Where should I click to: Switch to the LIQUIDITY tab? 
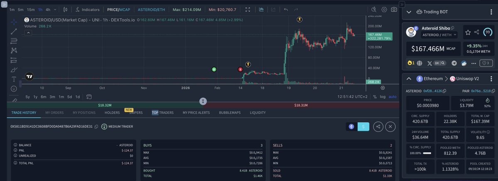click(x=258, y=113)
